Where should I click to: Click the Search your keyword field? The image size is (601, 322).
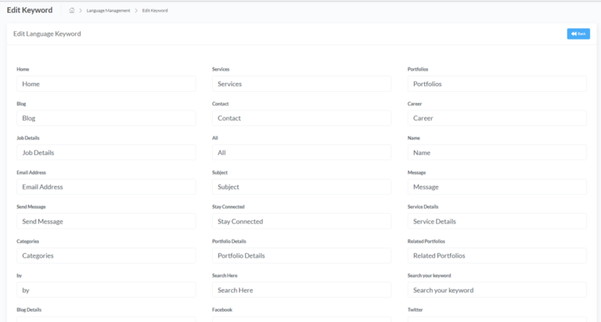497,290
